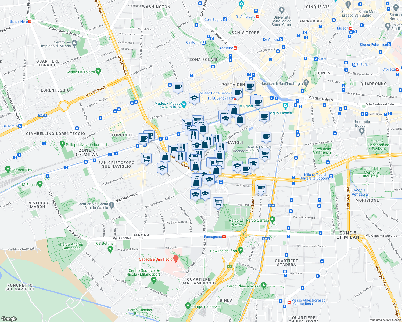The image size is (402, 322).
Task: Click the café cup marker beside Via Vincenzo Foppa
Action: [x=178, y=87]
